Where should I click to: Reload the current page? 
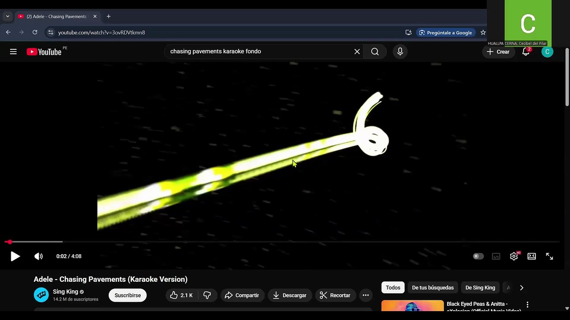point(35,32)
